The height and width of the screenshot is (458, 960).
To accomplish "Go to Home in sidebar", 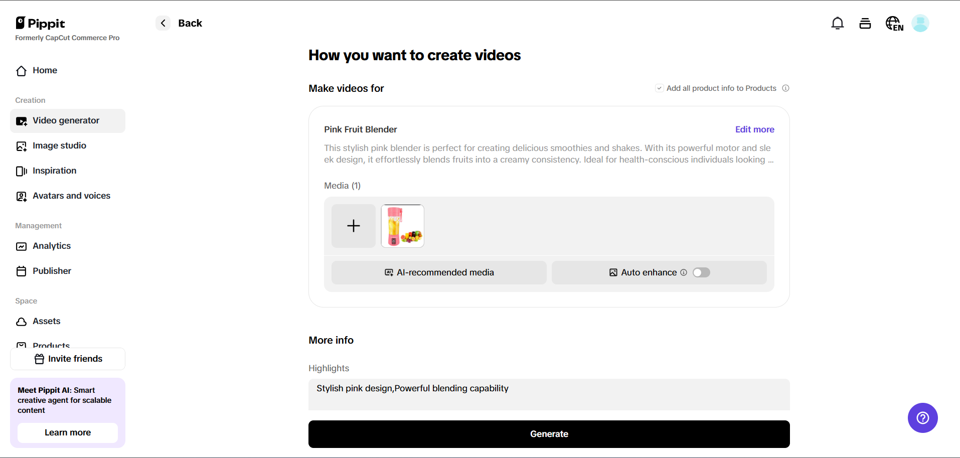I will 45,71.
